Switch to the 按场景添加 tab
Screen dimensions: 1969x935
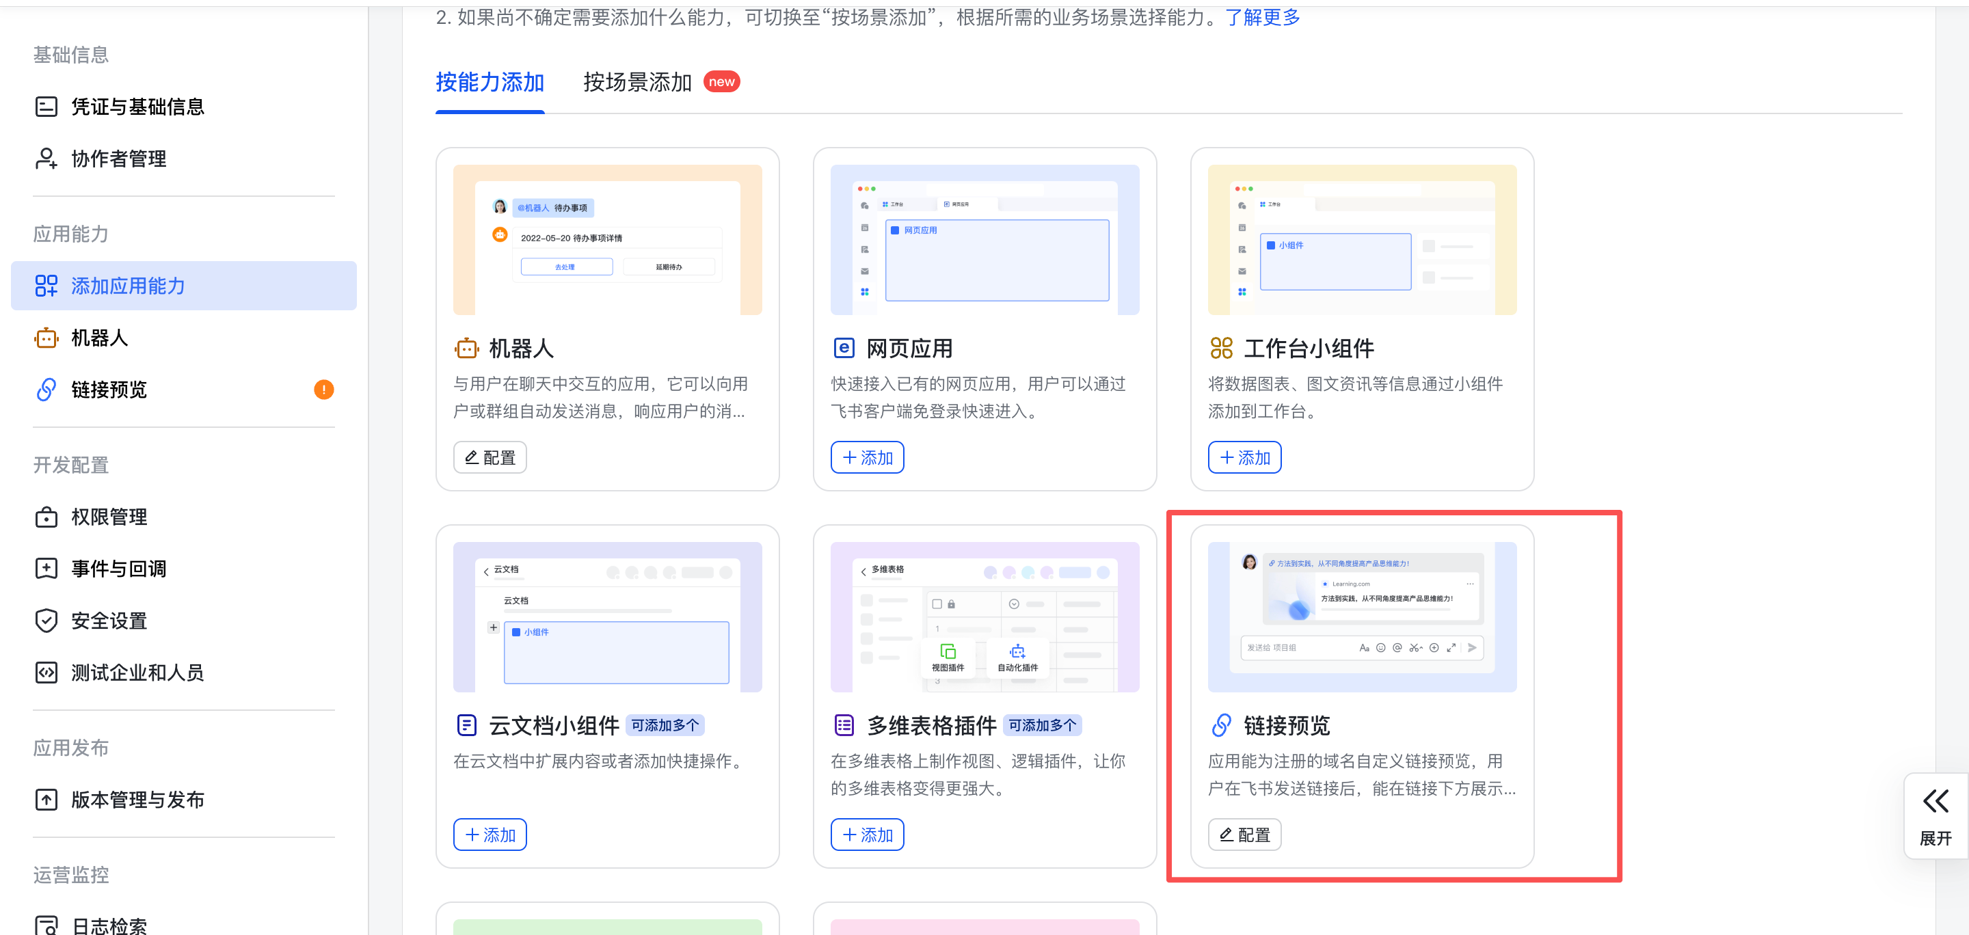click(x=637, y=83)
